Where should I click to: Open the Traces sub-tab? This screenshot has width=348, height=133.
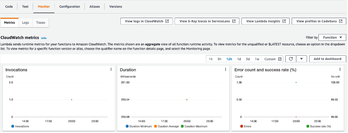(x=41, y=23)
